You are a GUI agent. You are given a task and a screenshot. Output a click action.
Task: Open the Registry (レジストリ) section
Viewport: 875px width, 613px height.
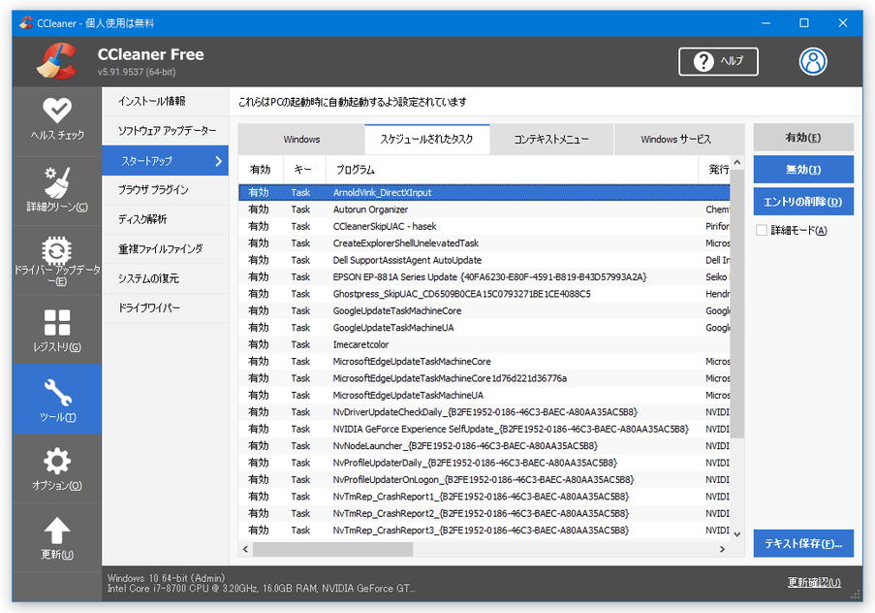[57, 330]
